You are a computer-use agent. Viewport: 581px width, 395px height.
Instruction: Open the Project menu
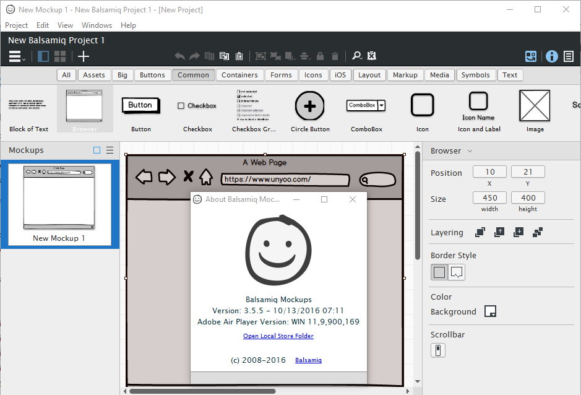coord(16,25)
